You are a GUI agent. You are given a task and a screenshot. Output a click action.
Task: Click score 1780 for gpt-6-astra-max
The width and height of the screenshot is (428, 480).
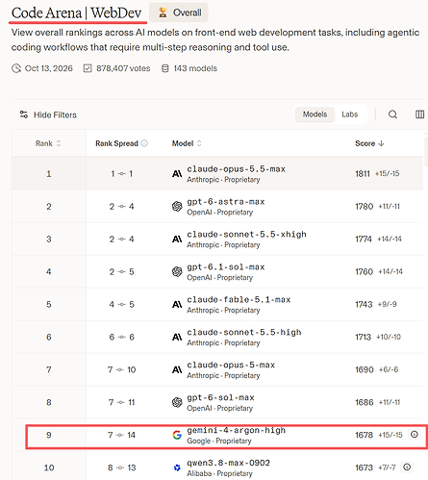[x=365, y=207]
